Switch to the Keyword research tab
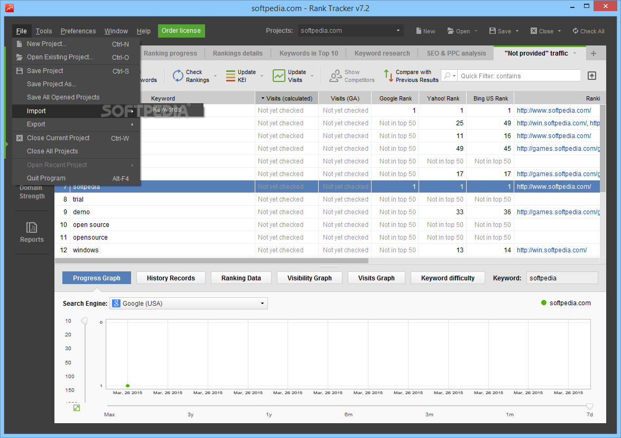Viewport: 621px width, 438px height. [382, 53]
